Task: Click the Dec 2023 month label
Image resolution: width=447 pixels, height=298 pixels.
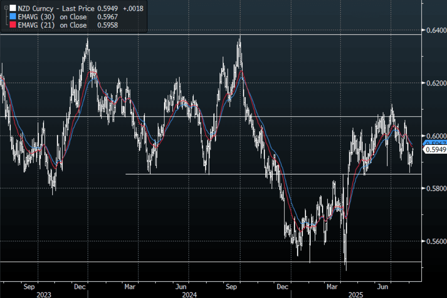Action: pyautogui.click(x=80, y=286)
